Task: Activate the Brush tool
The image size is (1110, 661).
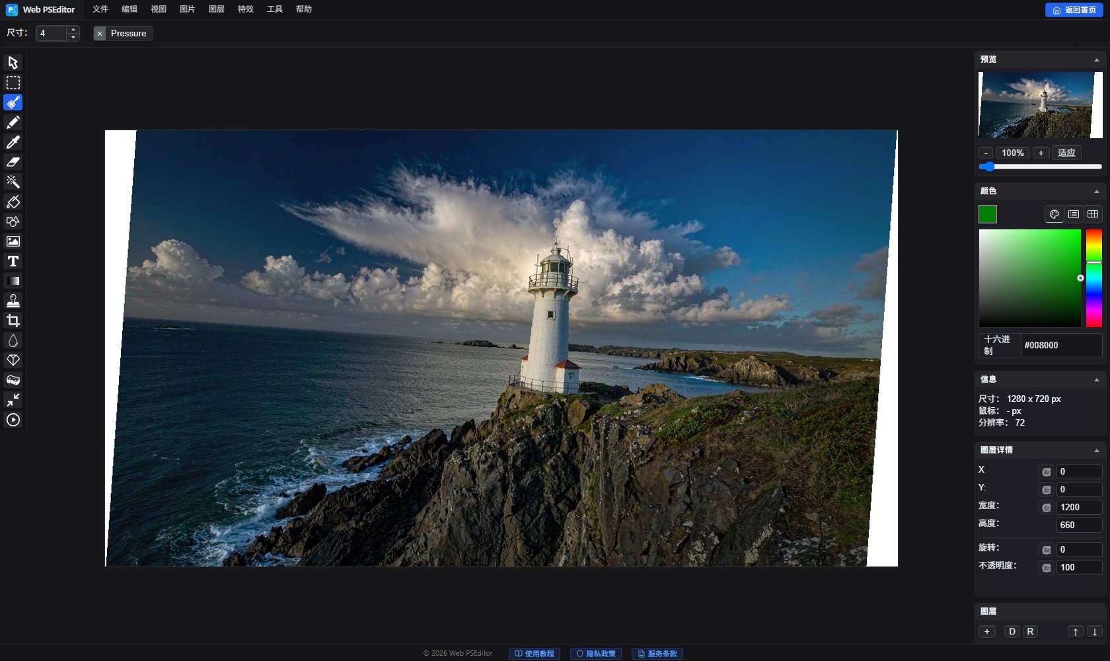Action: tap(13, 102)
